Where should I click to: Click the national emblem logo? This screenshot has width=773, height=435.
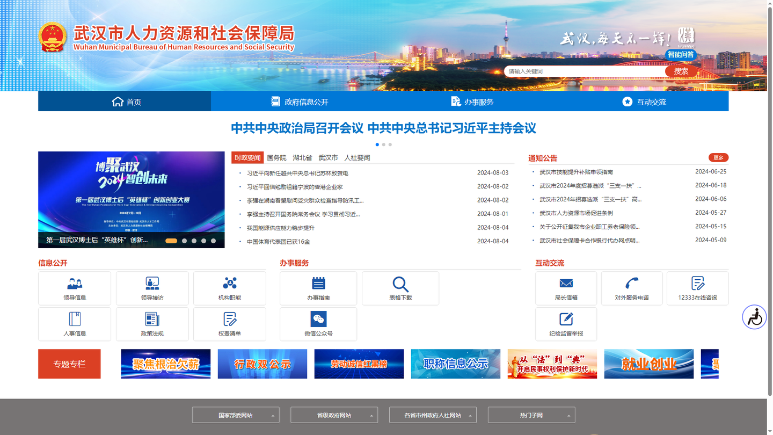point(53,38)
